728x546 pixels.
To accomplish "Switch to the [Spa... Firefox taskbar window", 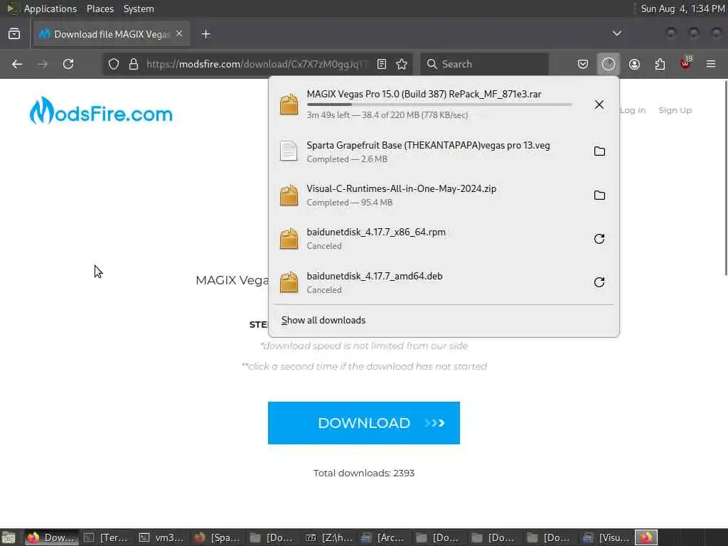I will 218,537.
